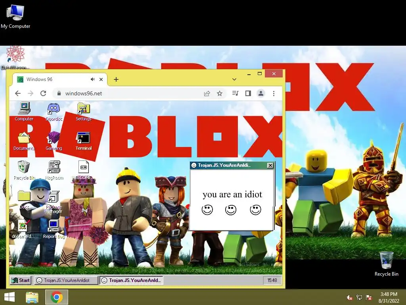406x305 pixels.
Task: Open the Doordisc shortcut icon
Action: pos(54,112)
